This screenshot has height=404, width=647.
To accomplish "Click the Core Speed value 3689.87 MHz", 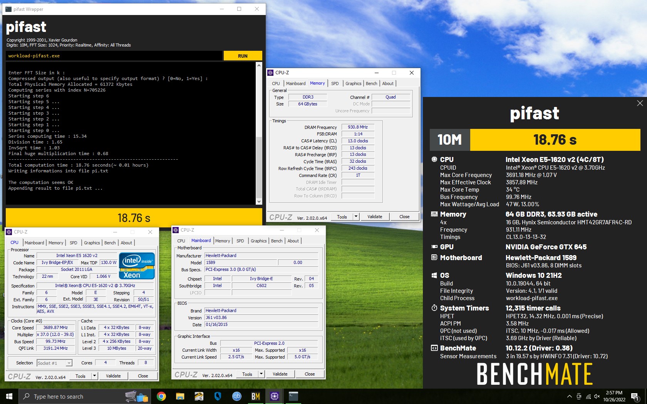I will coord(55,327).
